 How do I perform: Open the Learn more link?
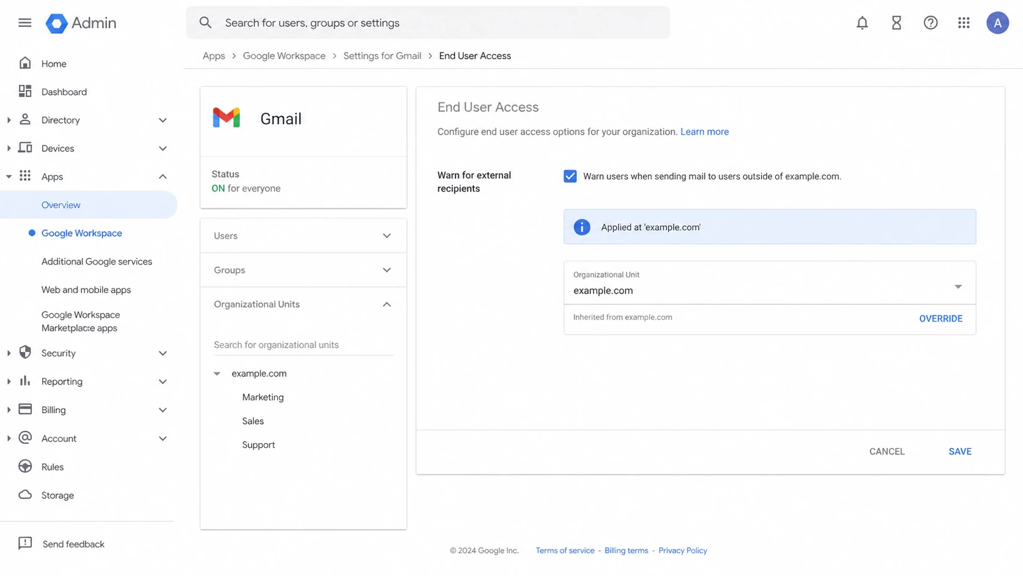point(704,132)
